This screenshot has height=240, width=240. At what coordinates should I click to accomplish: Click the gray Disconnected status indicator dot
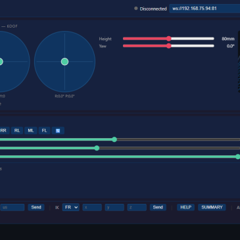[136, 9]
